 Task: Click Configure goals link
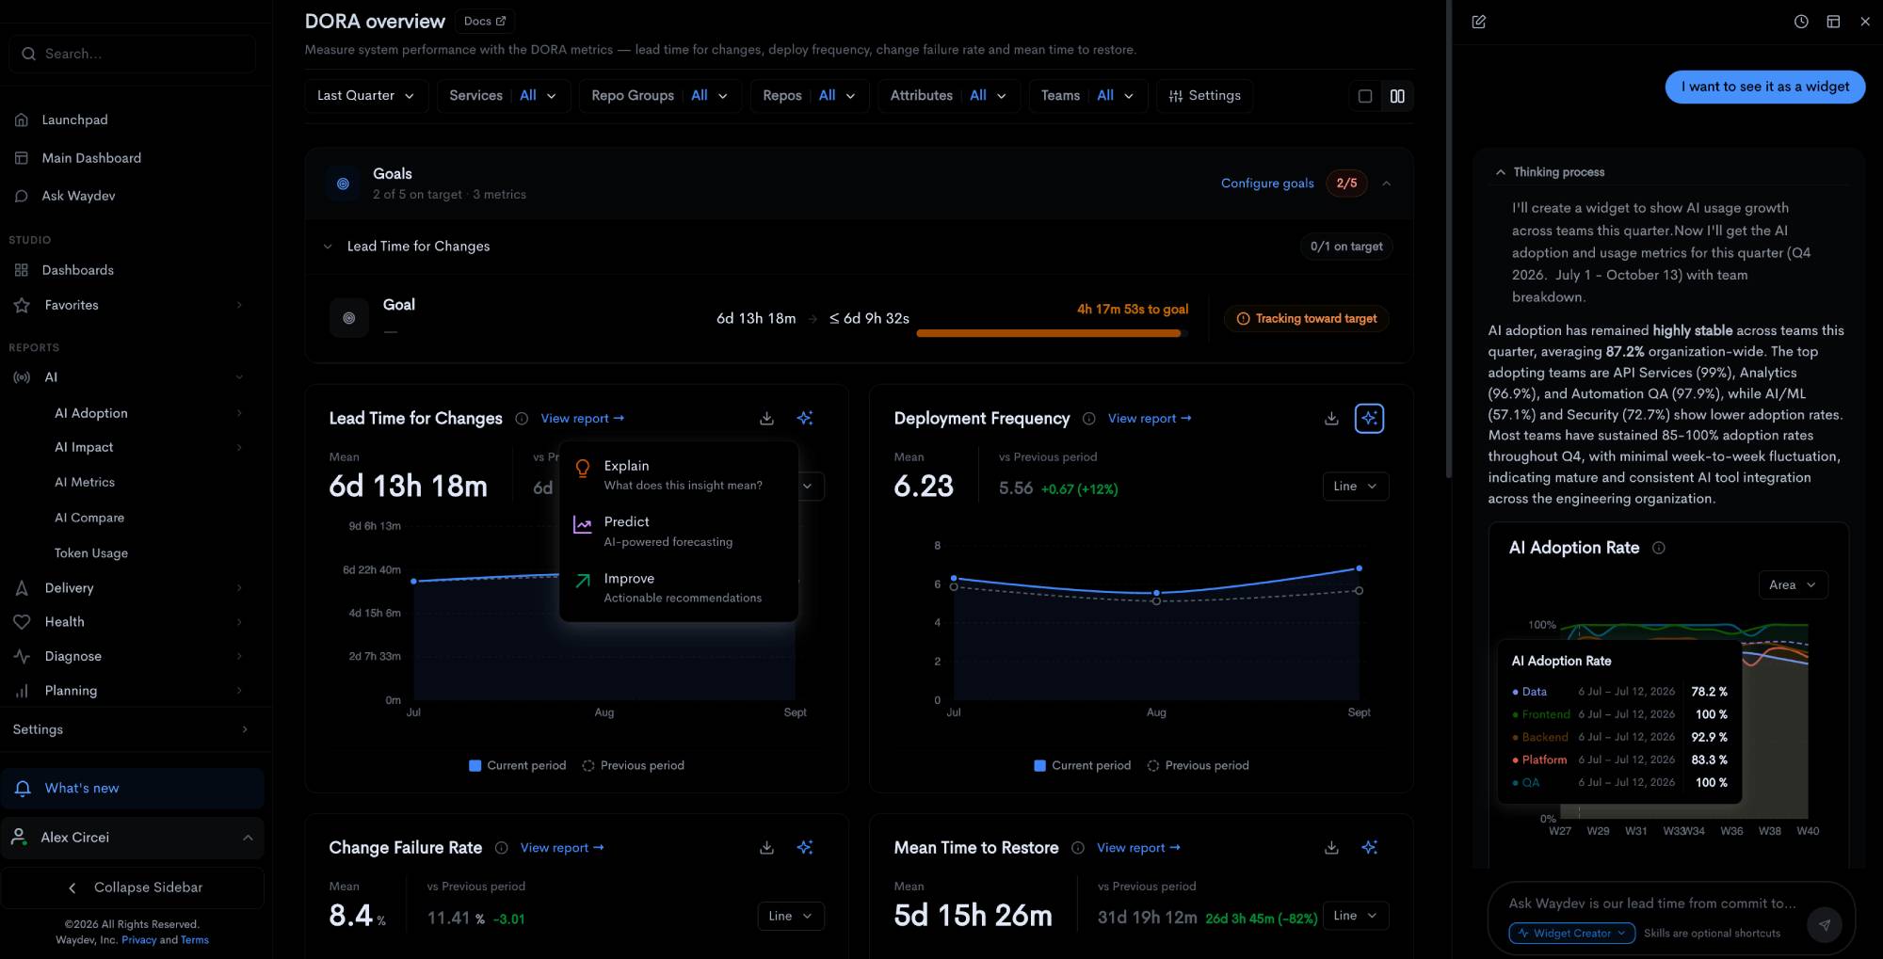tap(1267, 184)
